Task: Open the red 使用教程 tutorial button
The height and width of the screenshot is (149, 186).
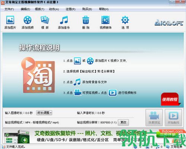Action: 170,99
